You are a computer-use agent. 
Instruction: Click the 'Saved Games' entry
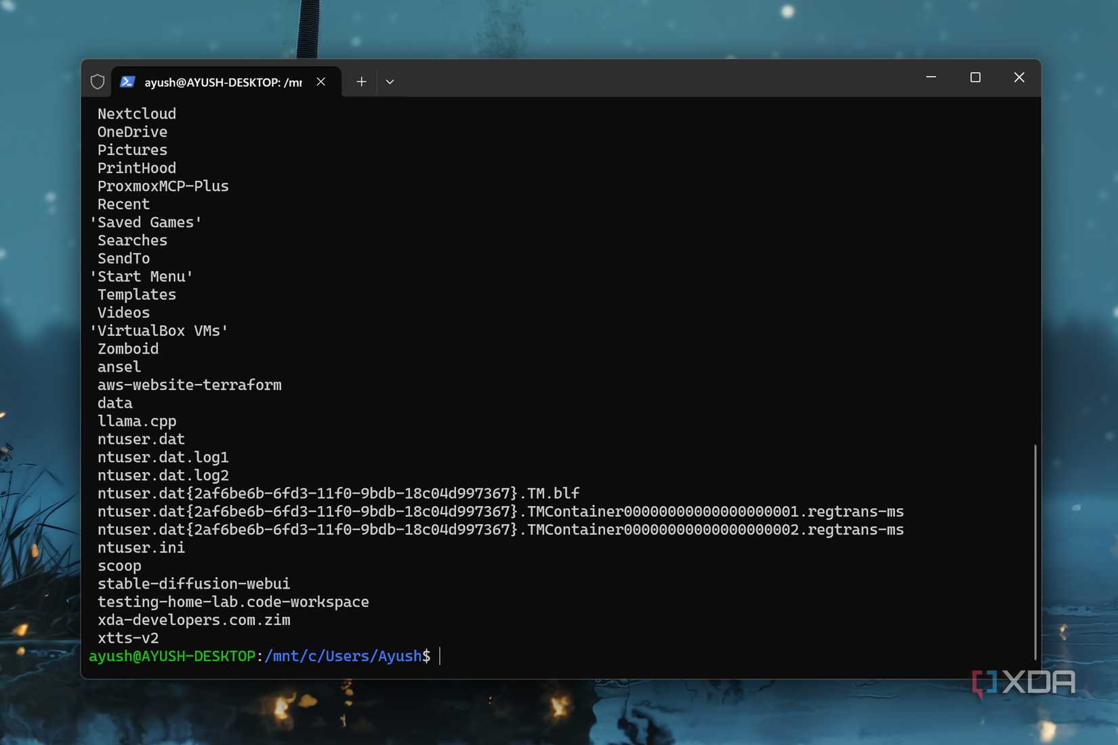[x=146, y=222]
